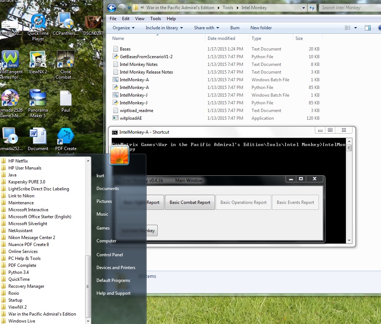Click the Change your view icon
Viewport: 381px width, 324px height.
click(x=348, y=28)
